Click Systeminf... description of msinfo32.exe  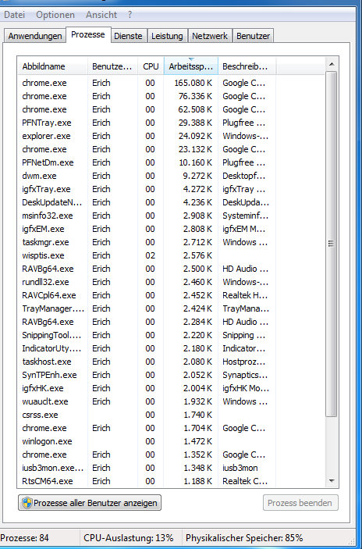(245, 216)
